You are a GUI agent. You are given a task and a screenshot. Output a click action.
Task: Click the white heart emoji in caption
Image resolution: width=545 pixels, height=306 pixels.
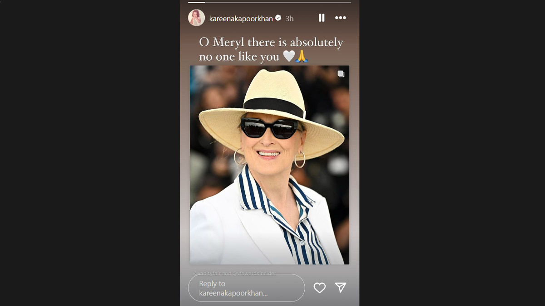click(x=289, y=57)
